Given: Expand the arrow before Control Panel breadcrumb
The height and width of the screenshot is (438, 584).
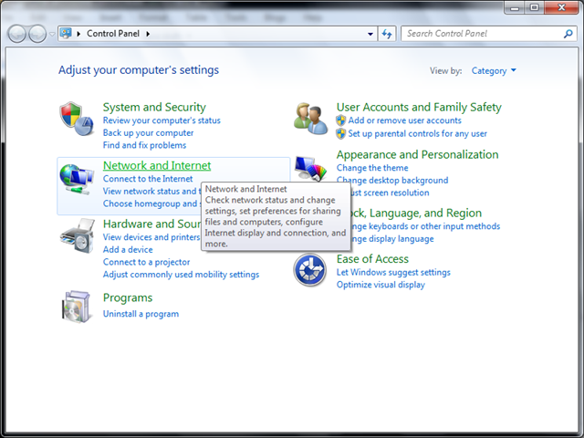Looking at the screenshot, I should click(78, 34).
